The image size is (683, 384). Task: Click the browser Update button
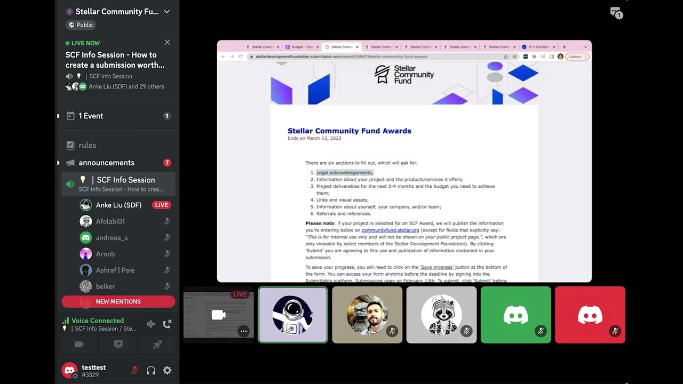(x=577, y=57)
